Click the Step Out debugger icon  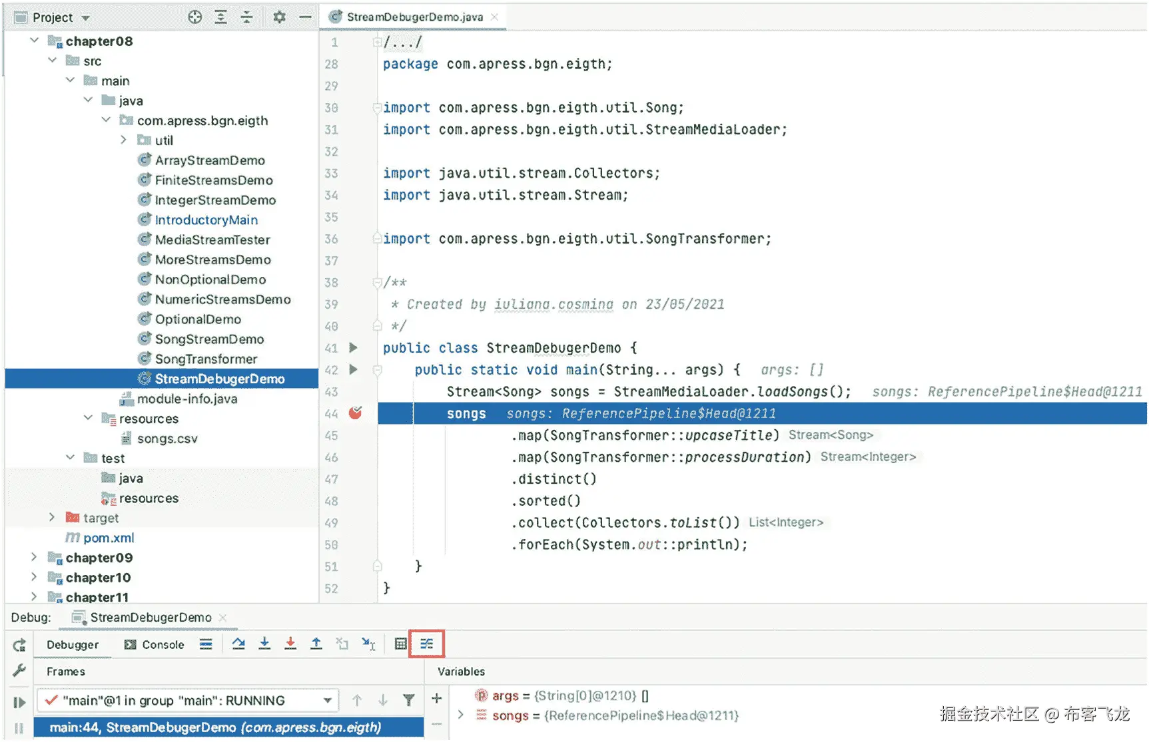(316, 644)
